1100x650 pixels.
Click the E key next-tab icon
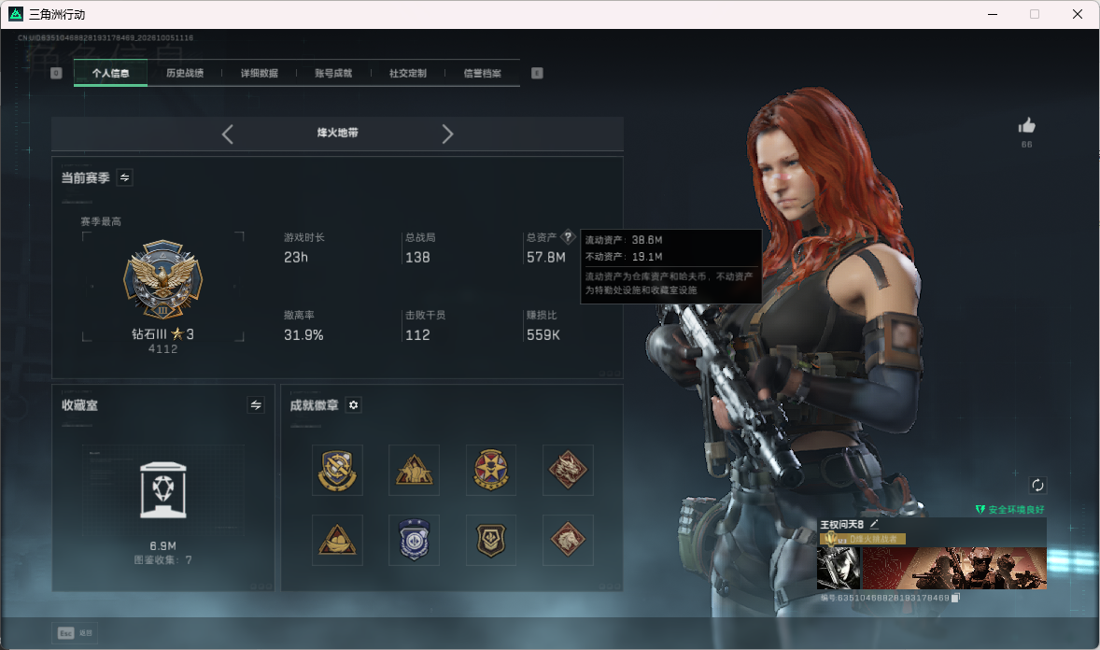537,73
